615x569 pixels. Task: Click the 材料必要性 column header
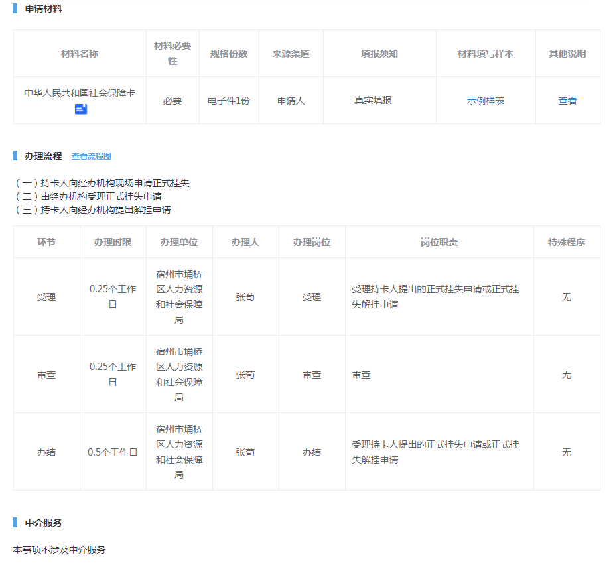click(172, 53)
